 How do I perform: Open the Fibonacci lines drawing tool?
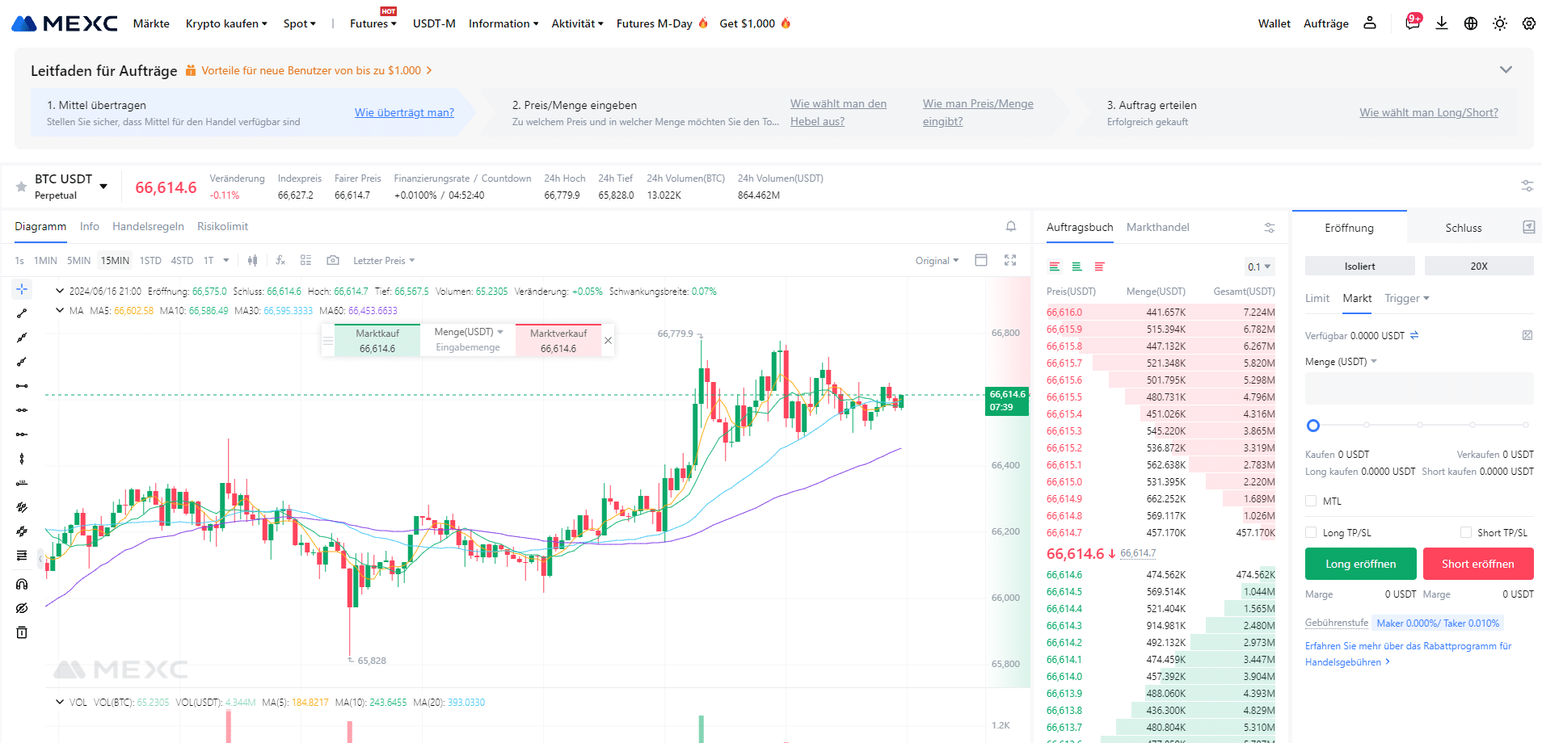coord(22,556)
